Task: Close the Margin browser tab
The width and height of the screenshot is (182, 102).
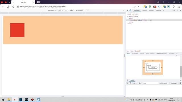Action: [x=33, y=2]
